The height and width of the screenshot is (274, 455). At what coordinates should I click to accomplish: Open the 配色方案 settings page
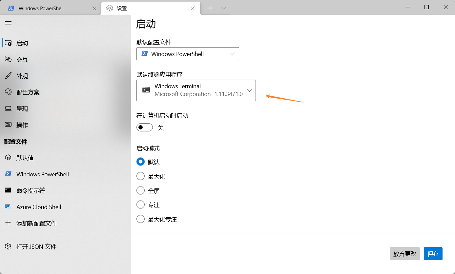pos(66,92)
